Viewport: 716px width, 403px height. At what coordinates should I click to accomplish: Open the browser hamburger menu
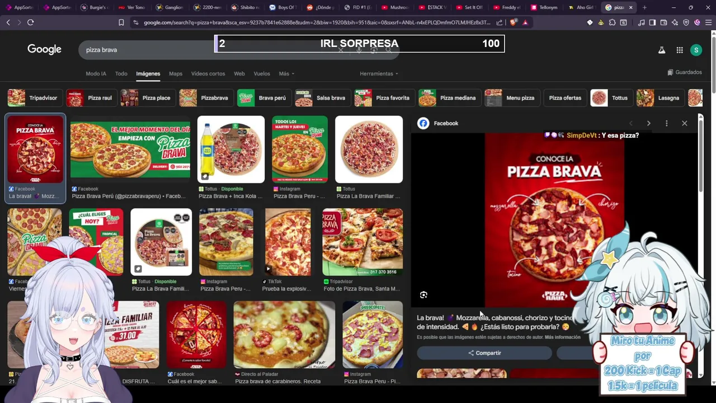point(708,22)
